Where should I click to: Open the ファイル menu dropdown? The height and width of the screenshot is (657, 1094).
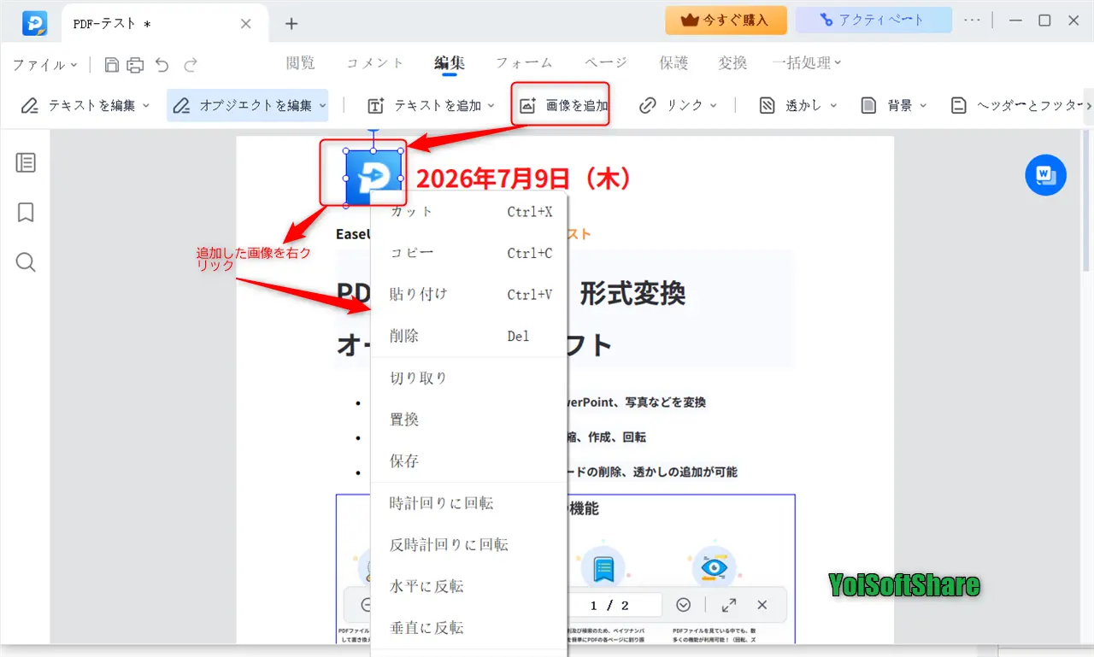click(x=44, y=64)
